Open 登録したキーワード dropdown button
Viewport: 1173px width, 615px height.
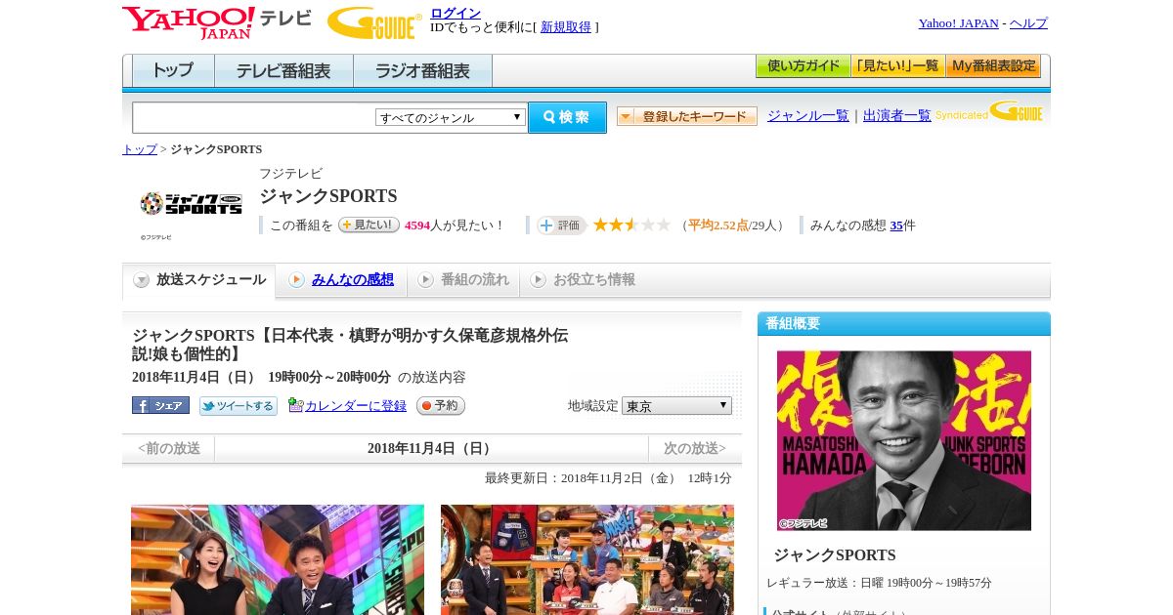click(687, 116)
